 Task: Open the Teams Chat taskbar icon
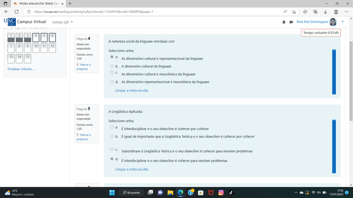click(x=160, y=193)
